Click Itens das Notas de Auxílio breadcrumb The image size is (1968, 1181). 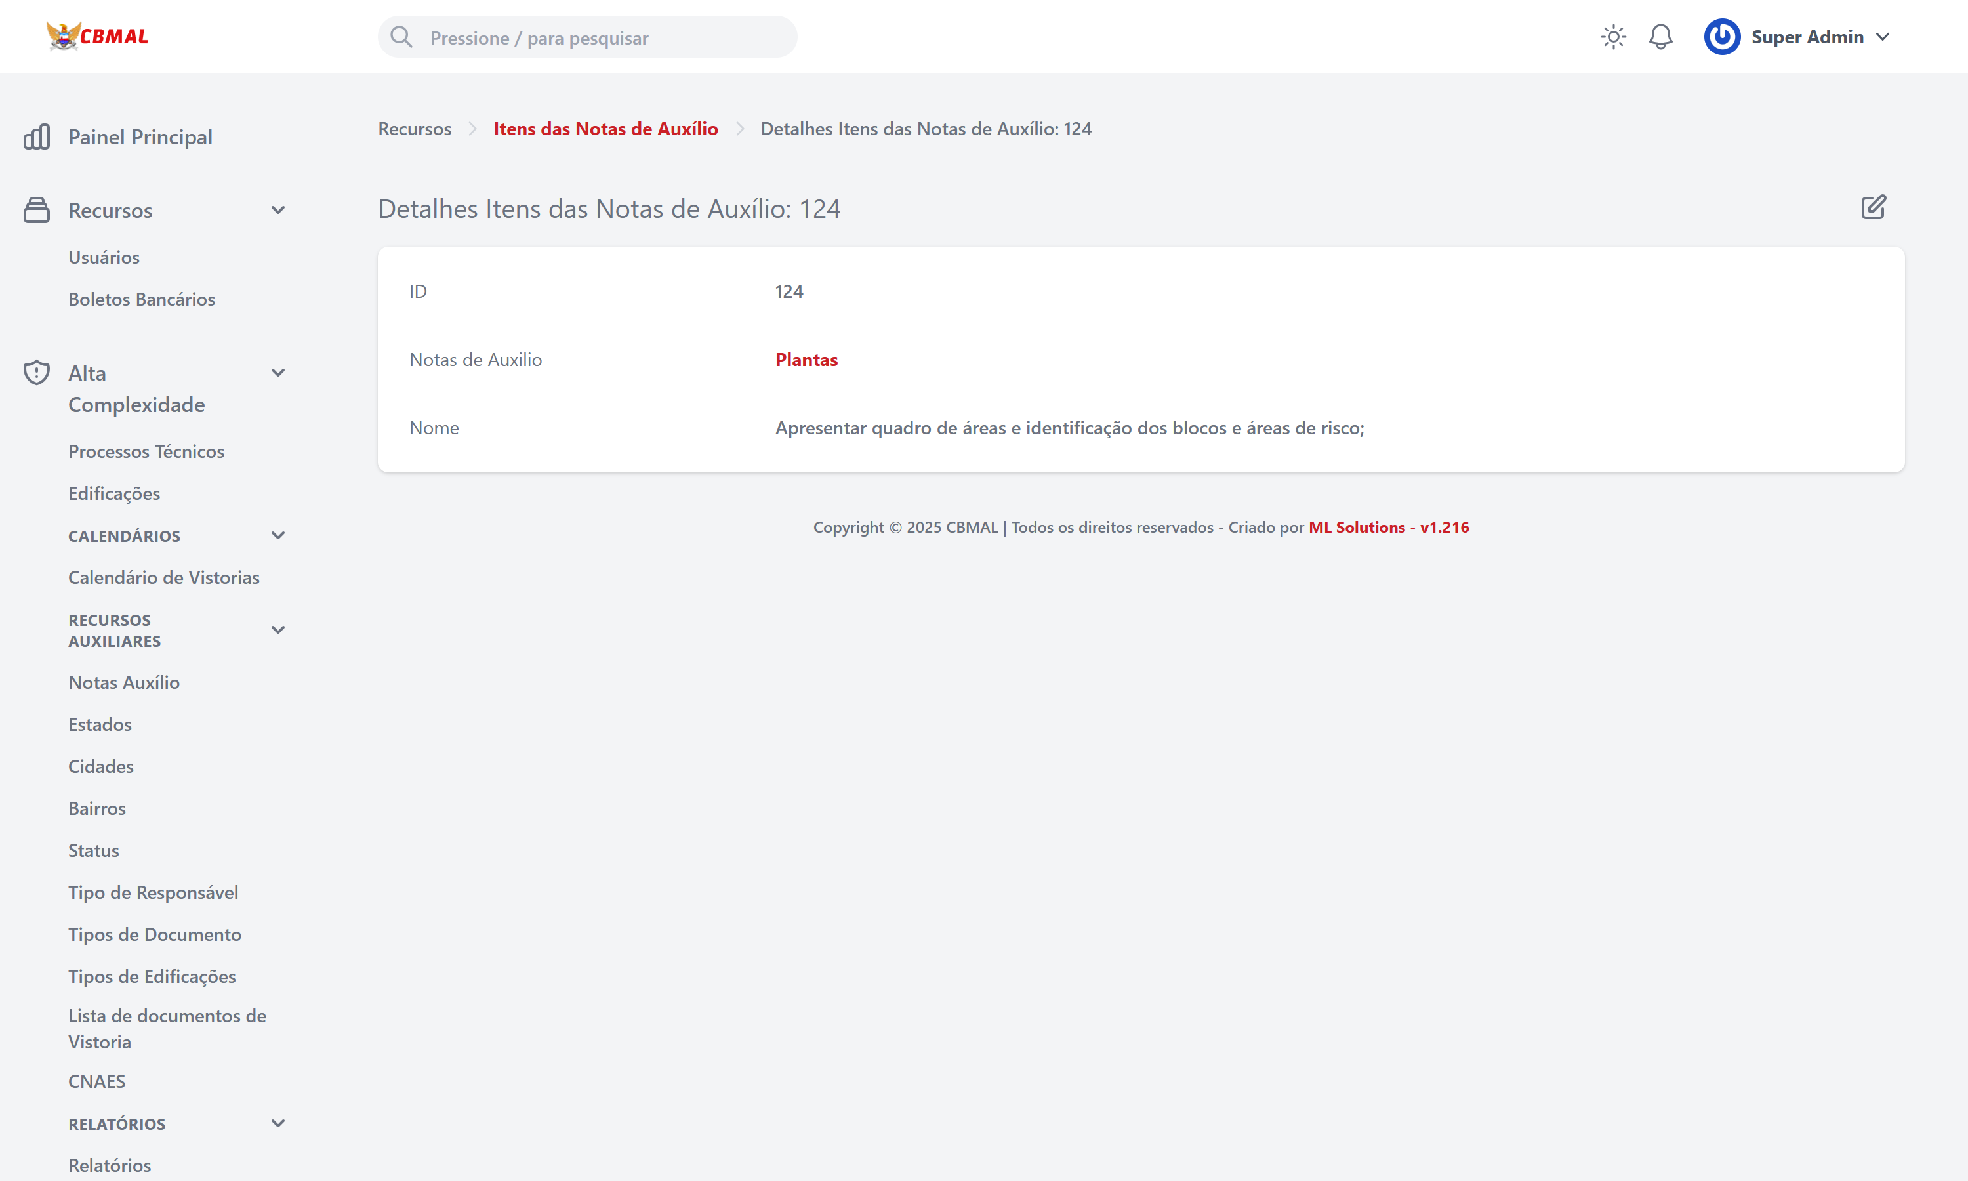point(605,129)
